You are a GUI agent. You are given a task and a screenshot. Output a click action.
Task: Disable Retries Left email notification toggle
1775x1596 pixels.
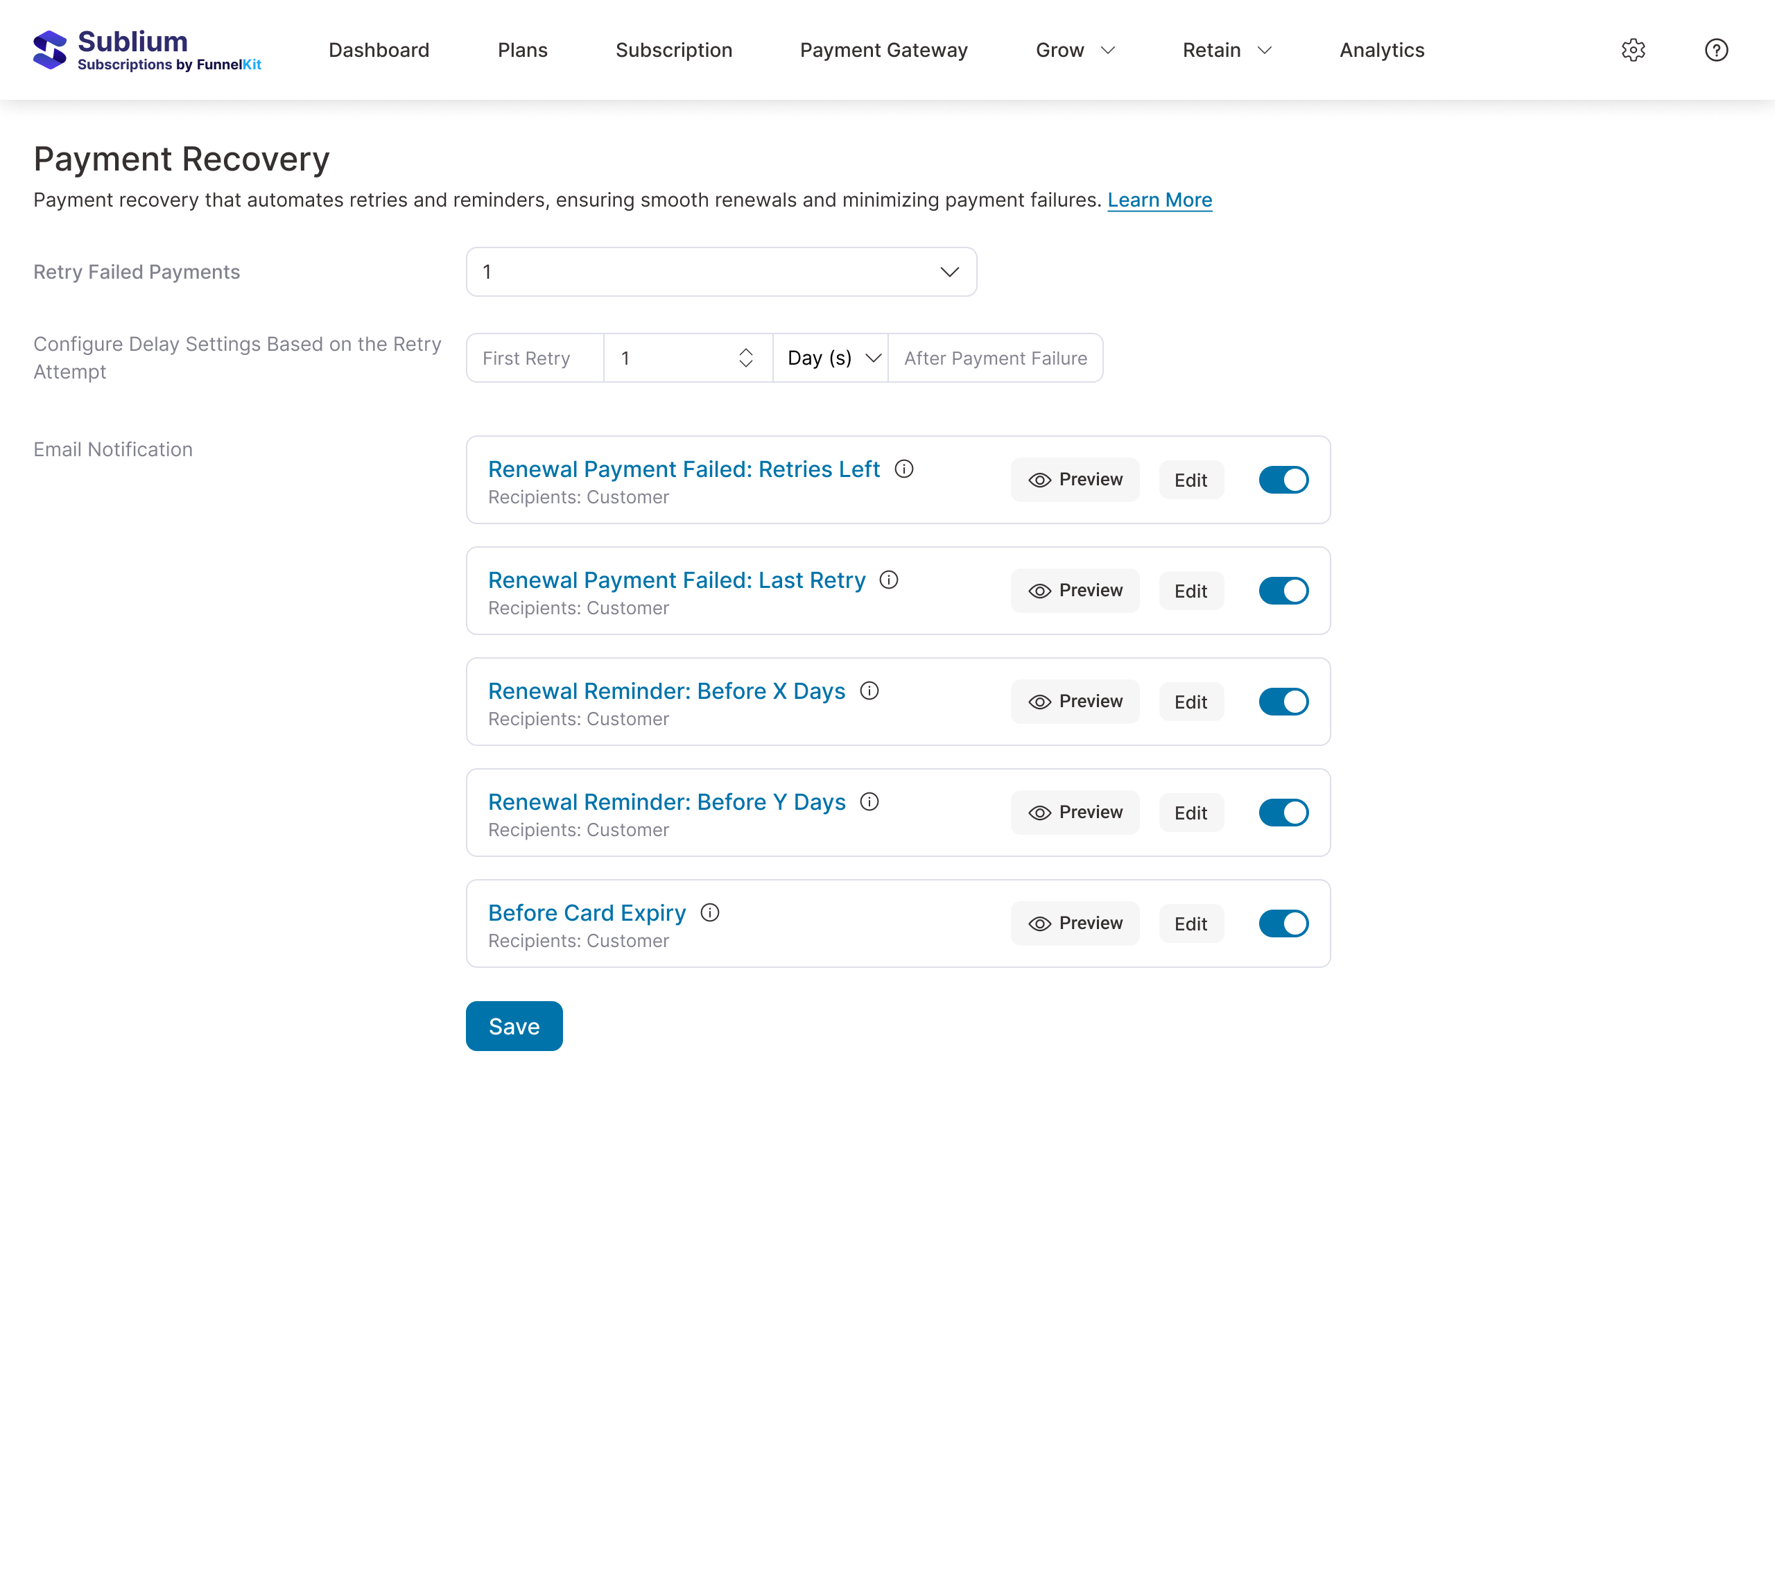point(1283,480)
